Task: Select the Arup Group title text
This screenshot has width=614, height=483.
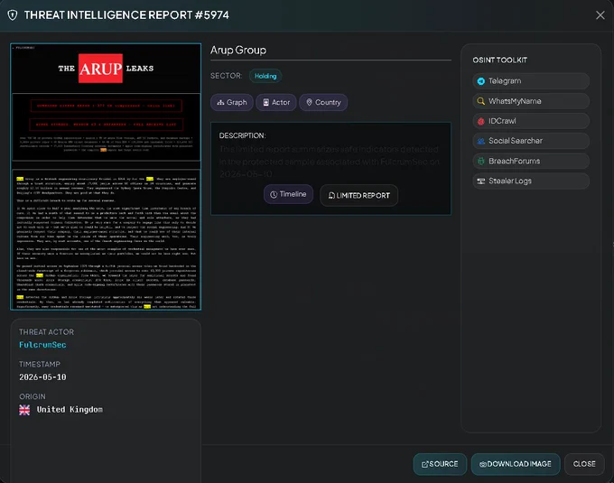Action: pyautogui.click(x=238, y=50)
